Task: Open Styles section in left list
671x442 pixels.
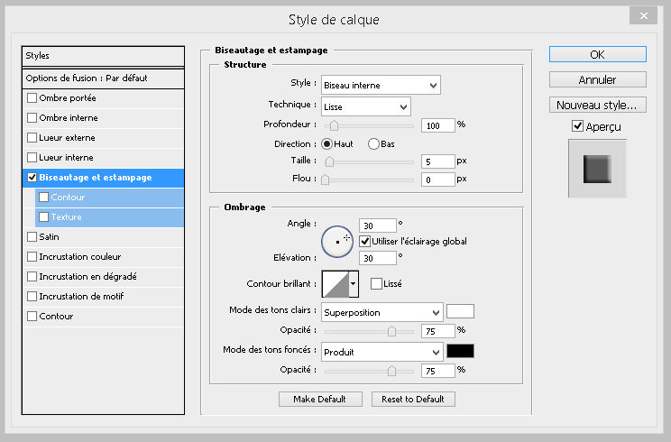Action: click(103, 56)
